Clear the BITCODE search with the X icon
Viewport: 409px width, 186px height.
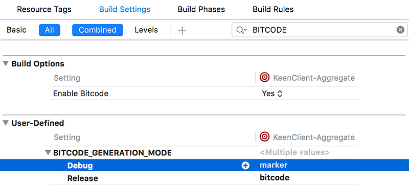pos(400,30)
